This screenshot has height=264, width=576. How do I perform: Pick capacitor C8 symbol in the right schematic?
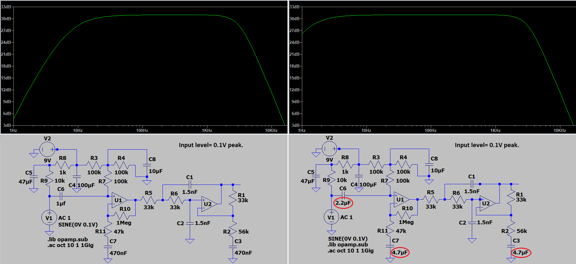click(x=429, y=164)
